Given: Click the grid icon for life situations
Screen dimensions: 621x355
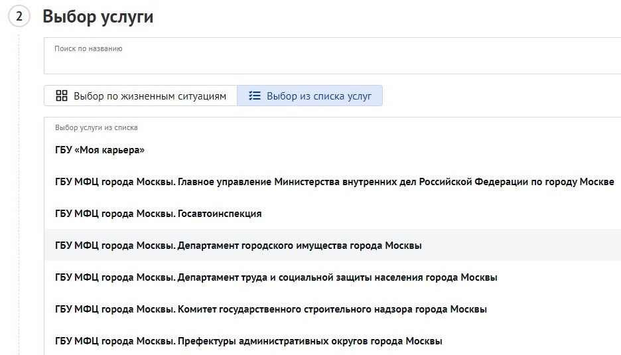Looking at the screenshot, I should (62, 96).
